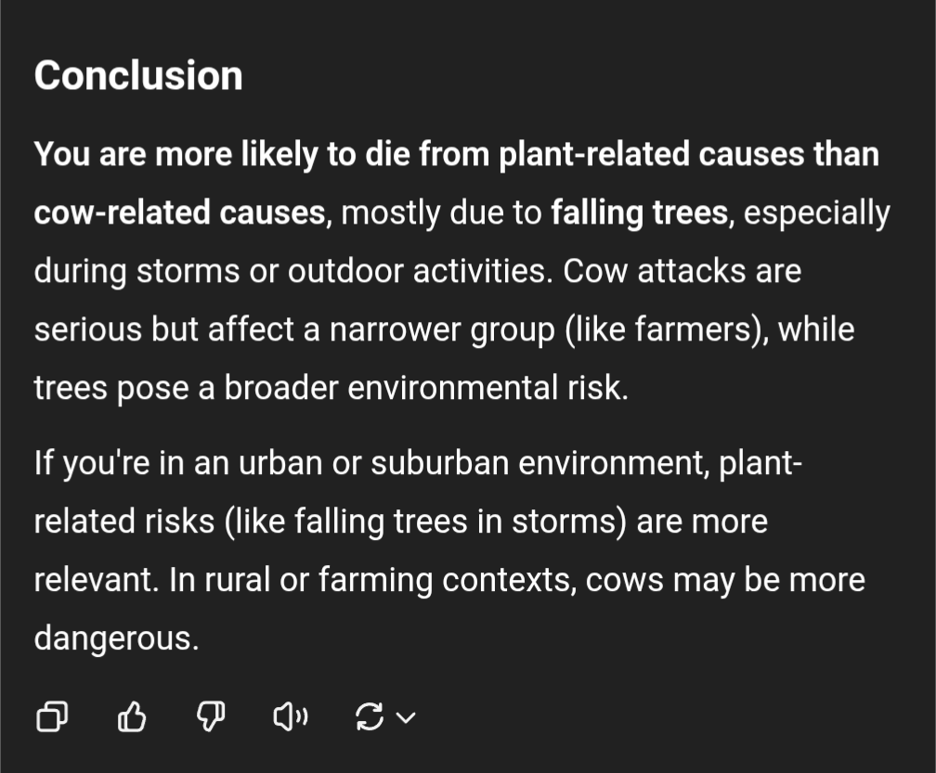The width and height of the screenshot is (936, 773).
Task: Click the word "dangerous." at paragraph end
Action: 116,638
